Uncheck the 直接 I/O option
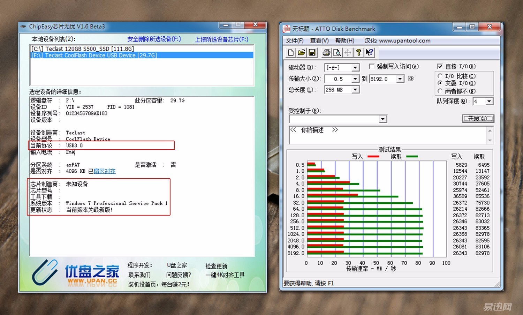 (x=440, y=66)
